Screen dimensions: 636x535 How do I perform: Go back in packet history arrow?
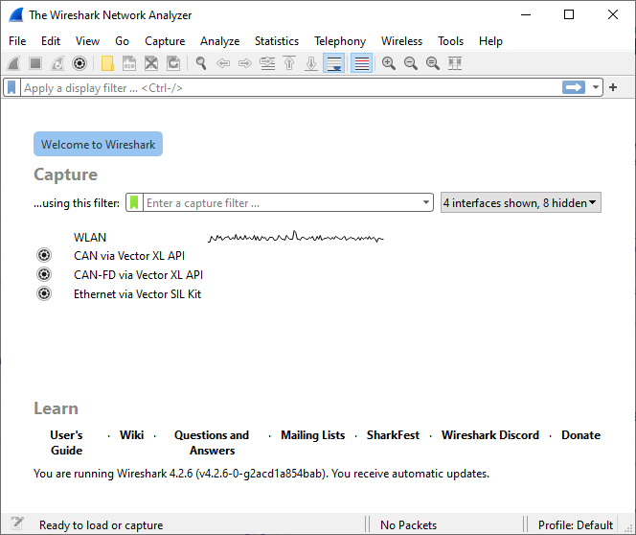pyautogui.click(x=223, y=63)
